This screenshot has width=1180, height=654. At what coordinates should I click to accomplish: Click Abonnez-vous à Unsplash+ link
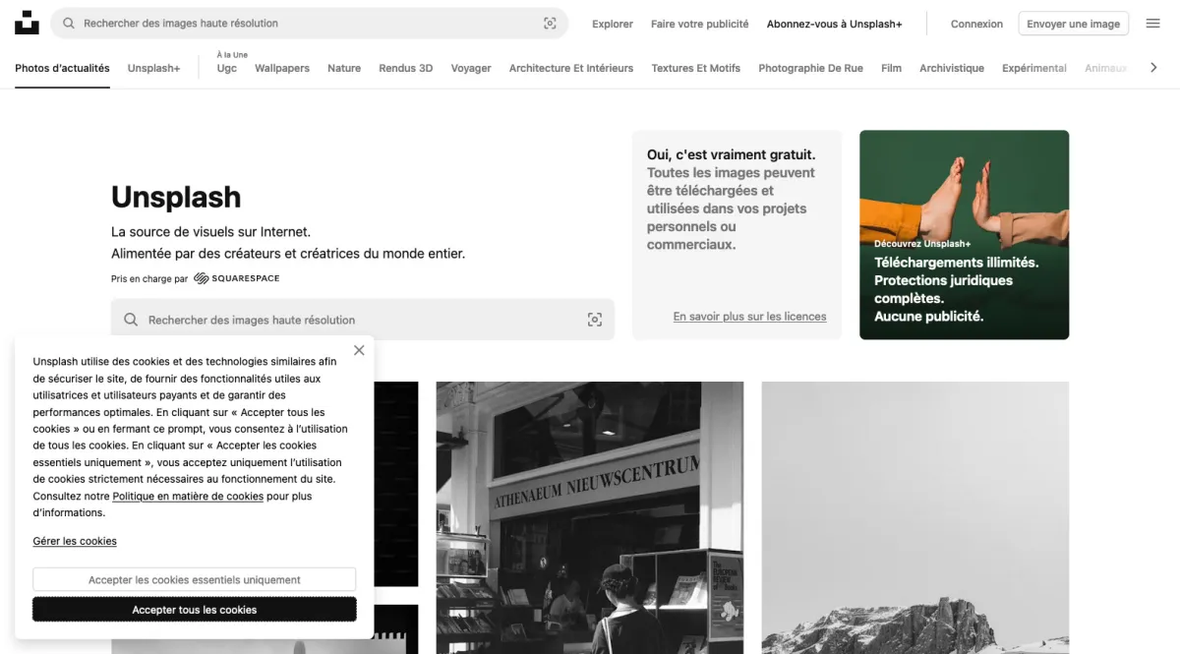click(x=835, y=24)
